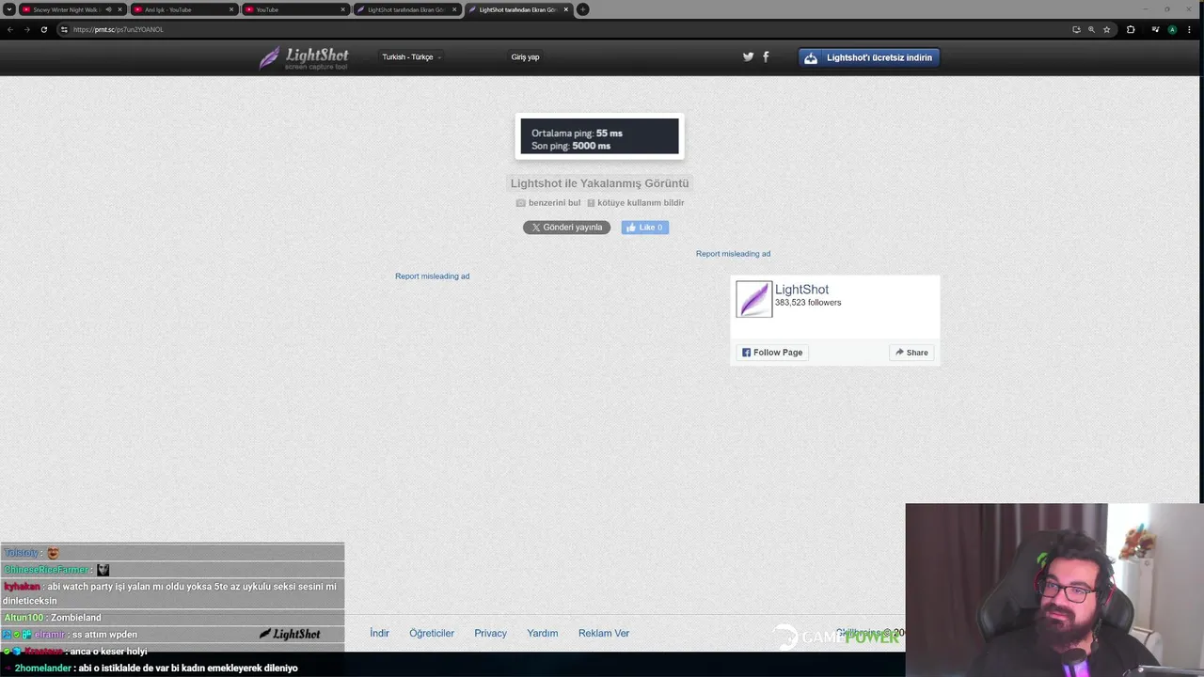This screenshot has height=677, width=1204.
Task: Click Share on Facebook widget
Action: point(911,353)
